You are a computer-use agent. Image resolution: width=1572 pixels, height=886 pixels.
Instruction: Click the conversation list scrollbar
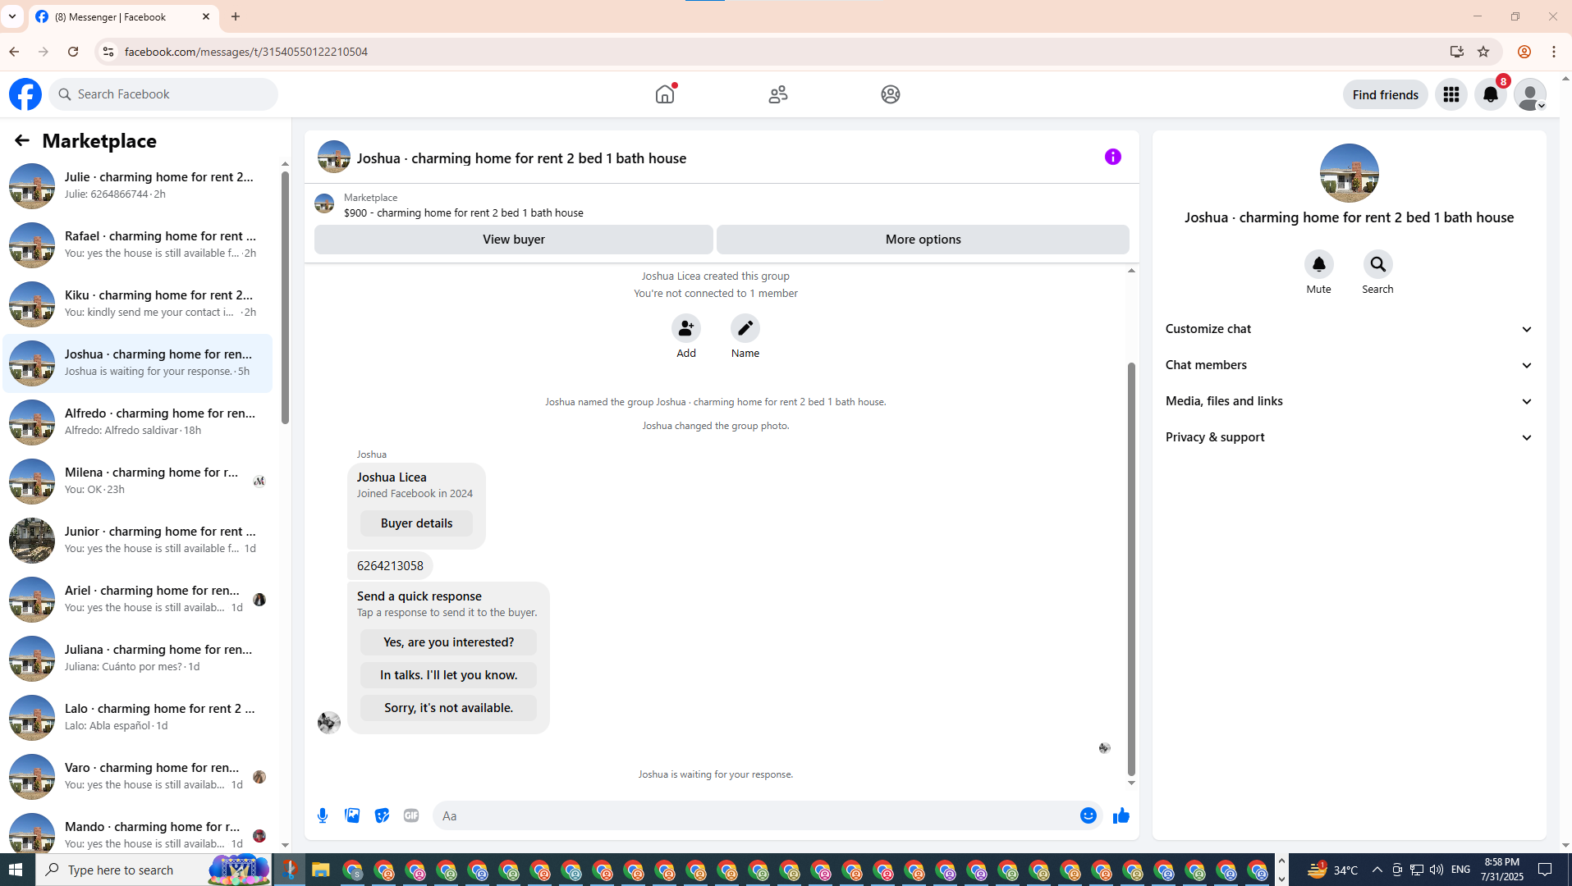[285, 298]
